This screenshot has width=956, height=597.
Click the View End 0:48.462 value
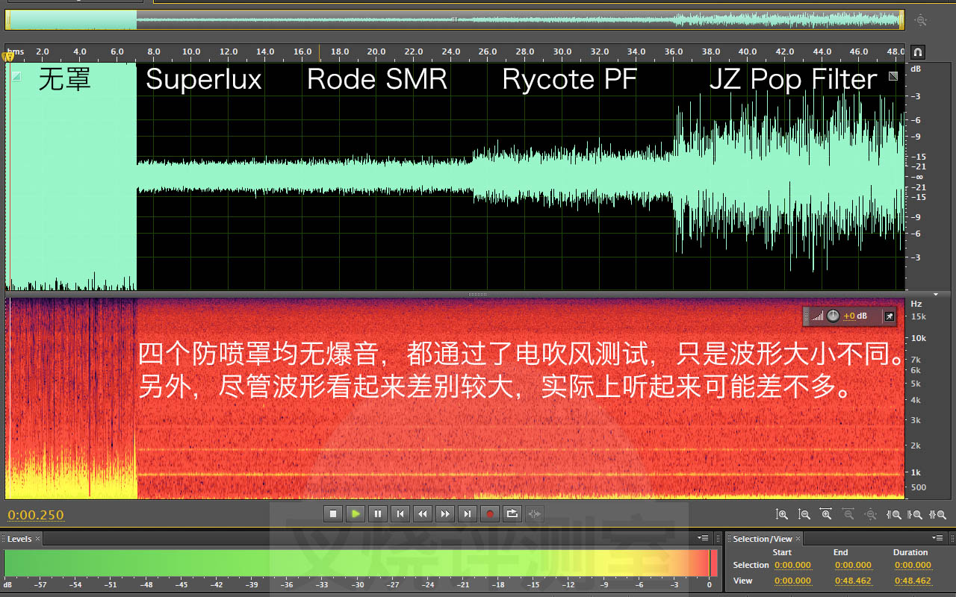click(x=853, y=581)
